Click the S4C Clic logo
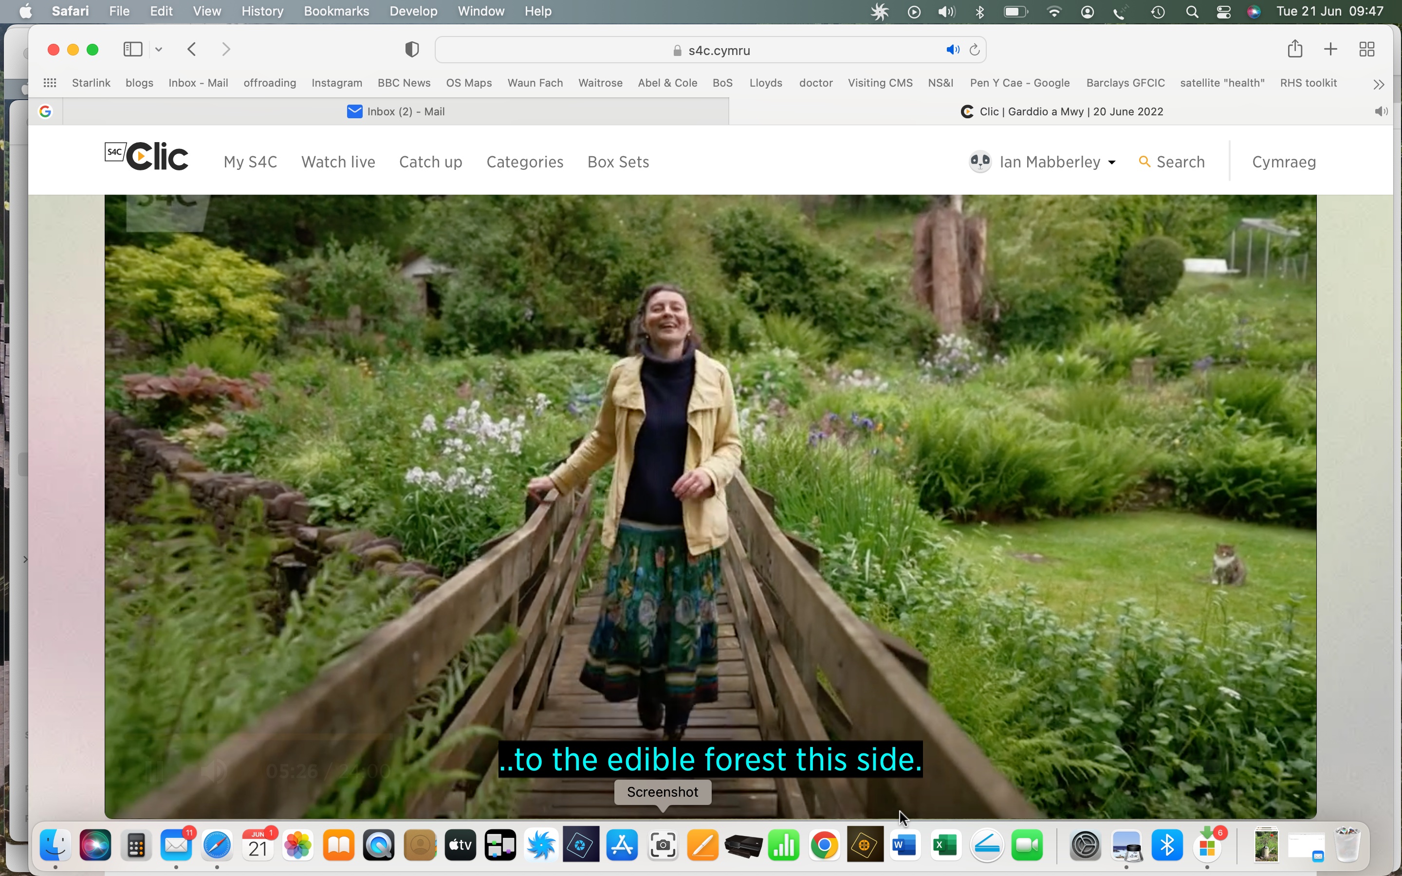The height and width of the screenshot is (876, 1402). point(147,156)
